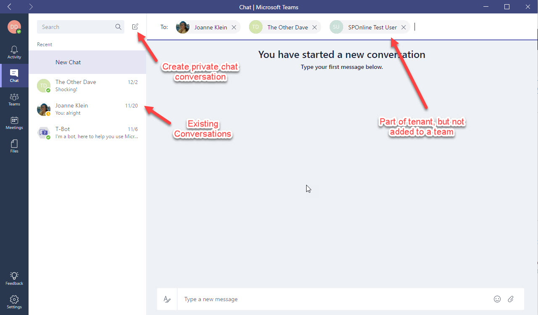Open the Teams section
Image resolution: width=538 pixels, height=315 pixels.
click(14, 99)
